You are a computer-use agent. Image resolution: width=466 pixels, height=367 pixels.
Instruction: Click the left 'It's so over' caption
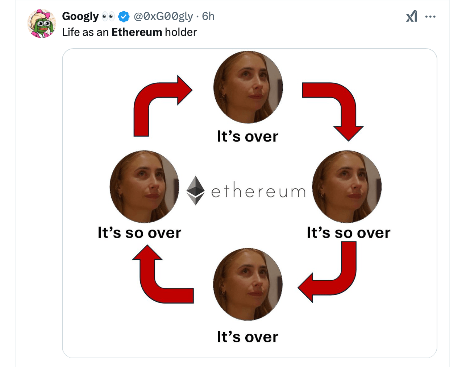pyautogui.click(x=140, y=232)
